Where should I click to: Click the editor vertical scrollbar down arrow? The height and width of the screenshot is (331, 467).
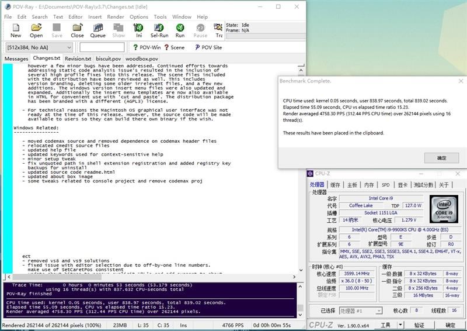(x=301, y=270)
